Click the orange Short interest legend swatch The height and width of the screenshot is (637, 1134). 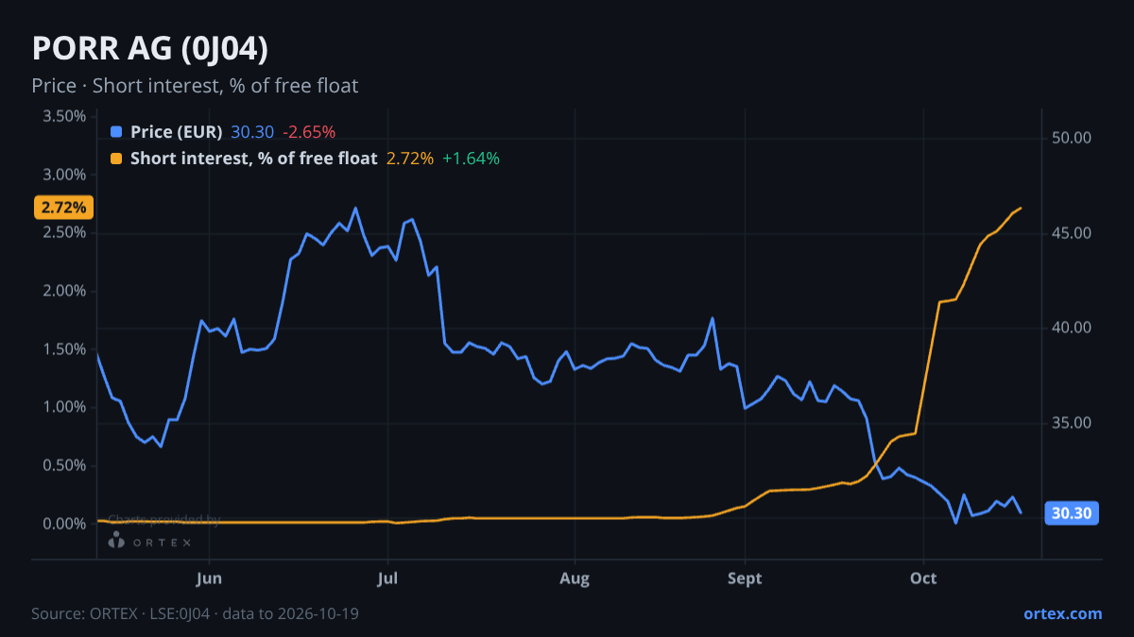[x=116, y=159]
